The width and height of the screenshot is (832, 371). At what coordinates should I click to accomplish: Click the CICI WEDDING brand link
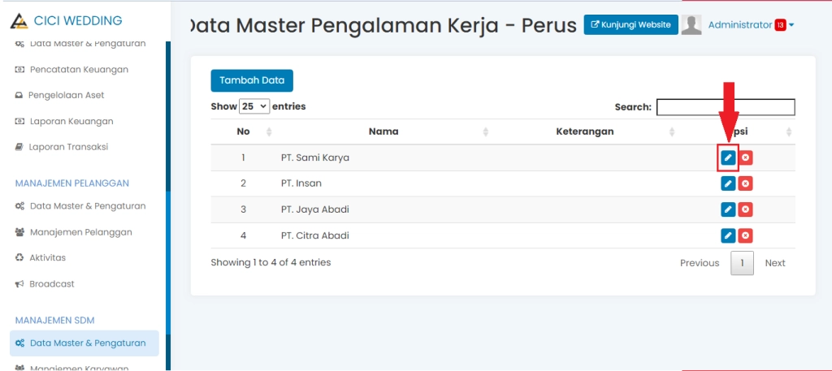(78, 20)
